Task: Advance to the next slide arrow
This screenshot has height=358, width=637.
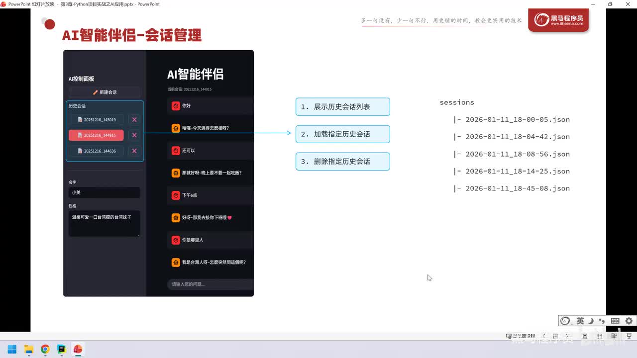Action: 566,336
